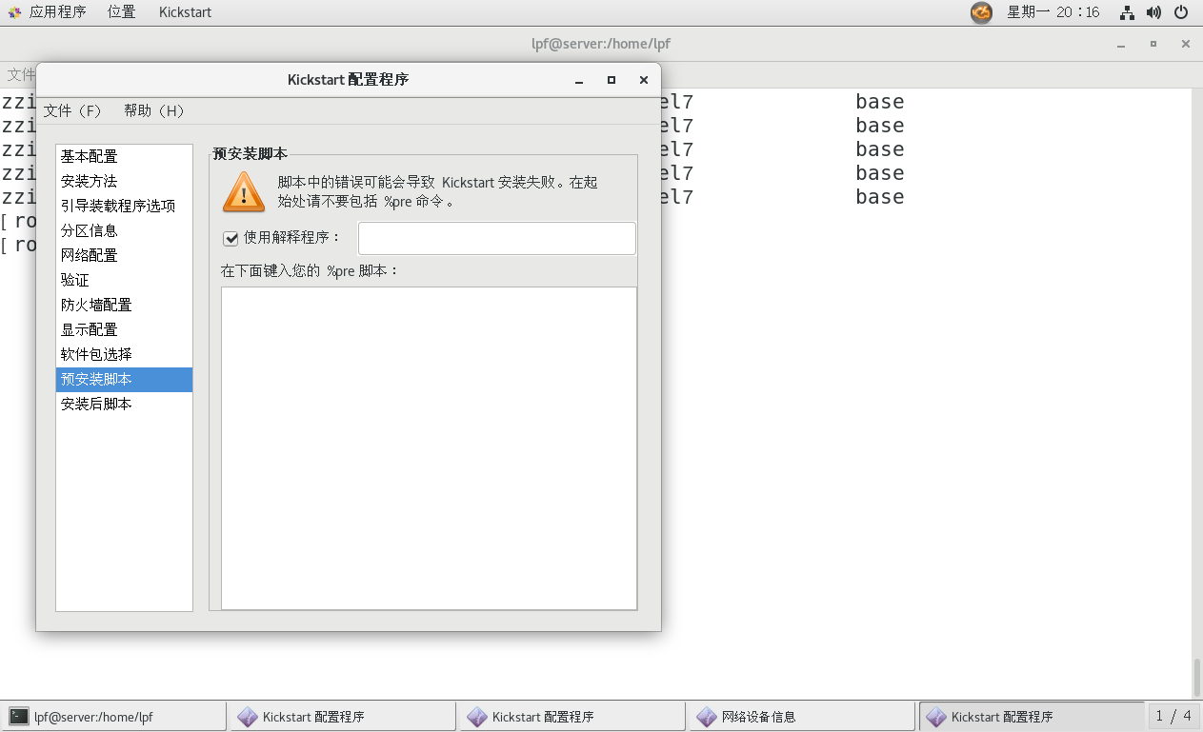Click the workspace switcher 1 / 4
Image resolution: width=1203 pixels, height=732 pixels.
click(1173, 717)
